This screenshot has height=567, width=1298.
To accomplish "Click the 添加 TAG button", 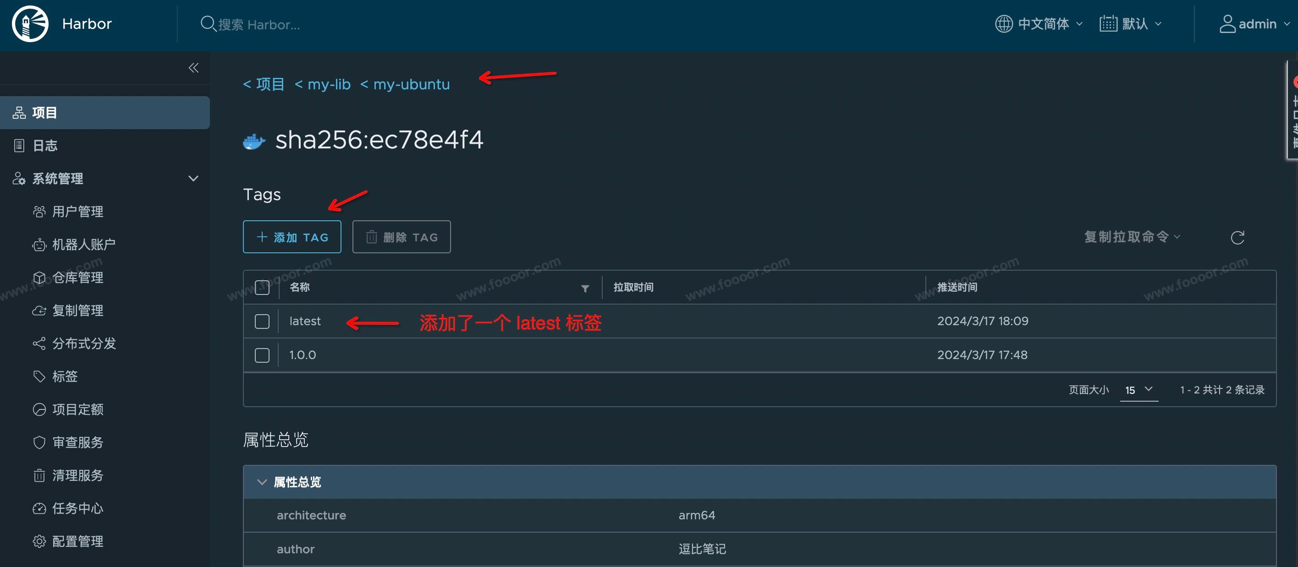I will click(292, 237).
